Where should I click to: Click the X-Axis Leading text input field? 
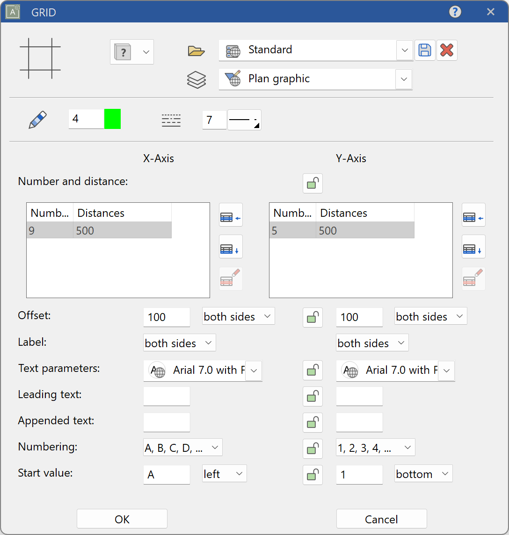point(167,396)
